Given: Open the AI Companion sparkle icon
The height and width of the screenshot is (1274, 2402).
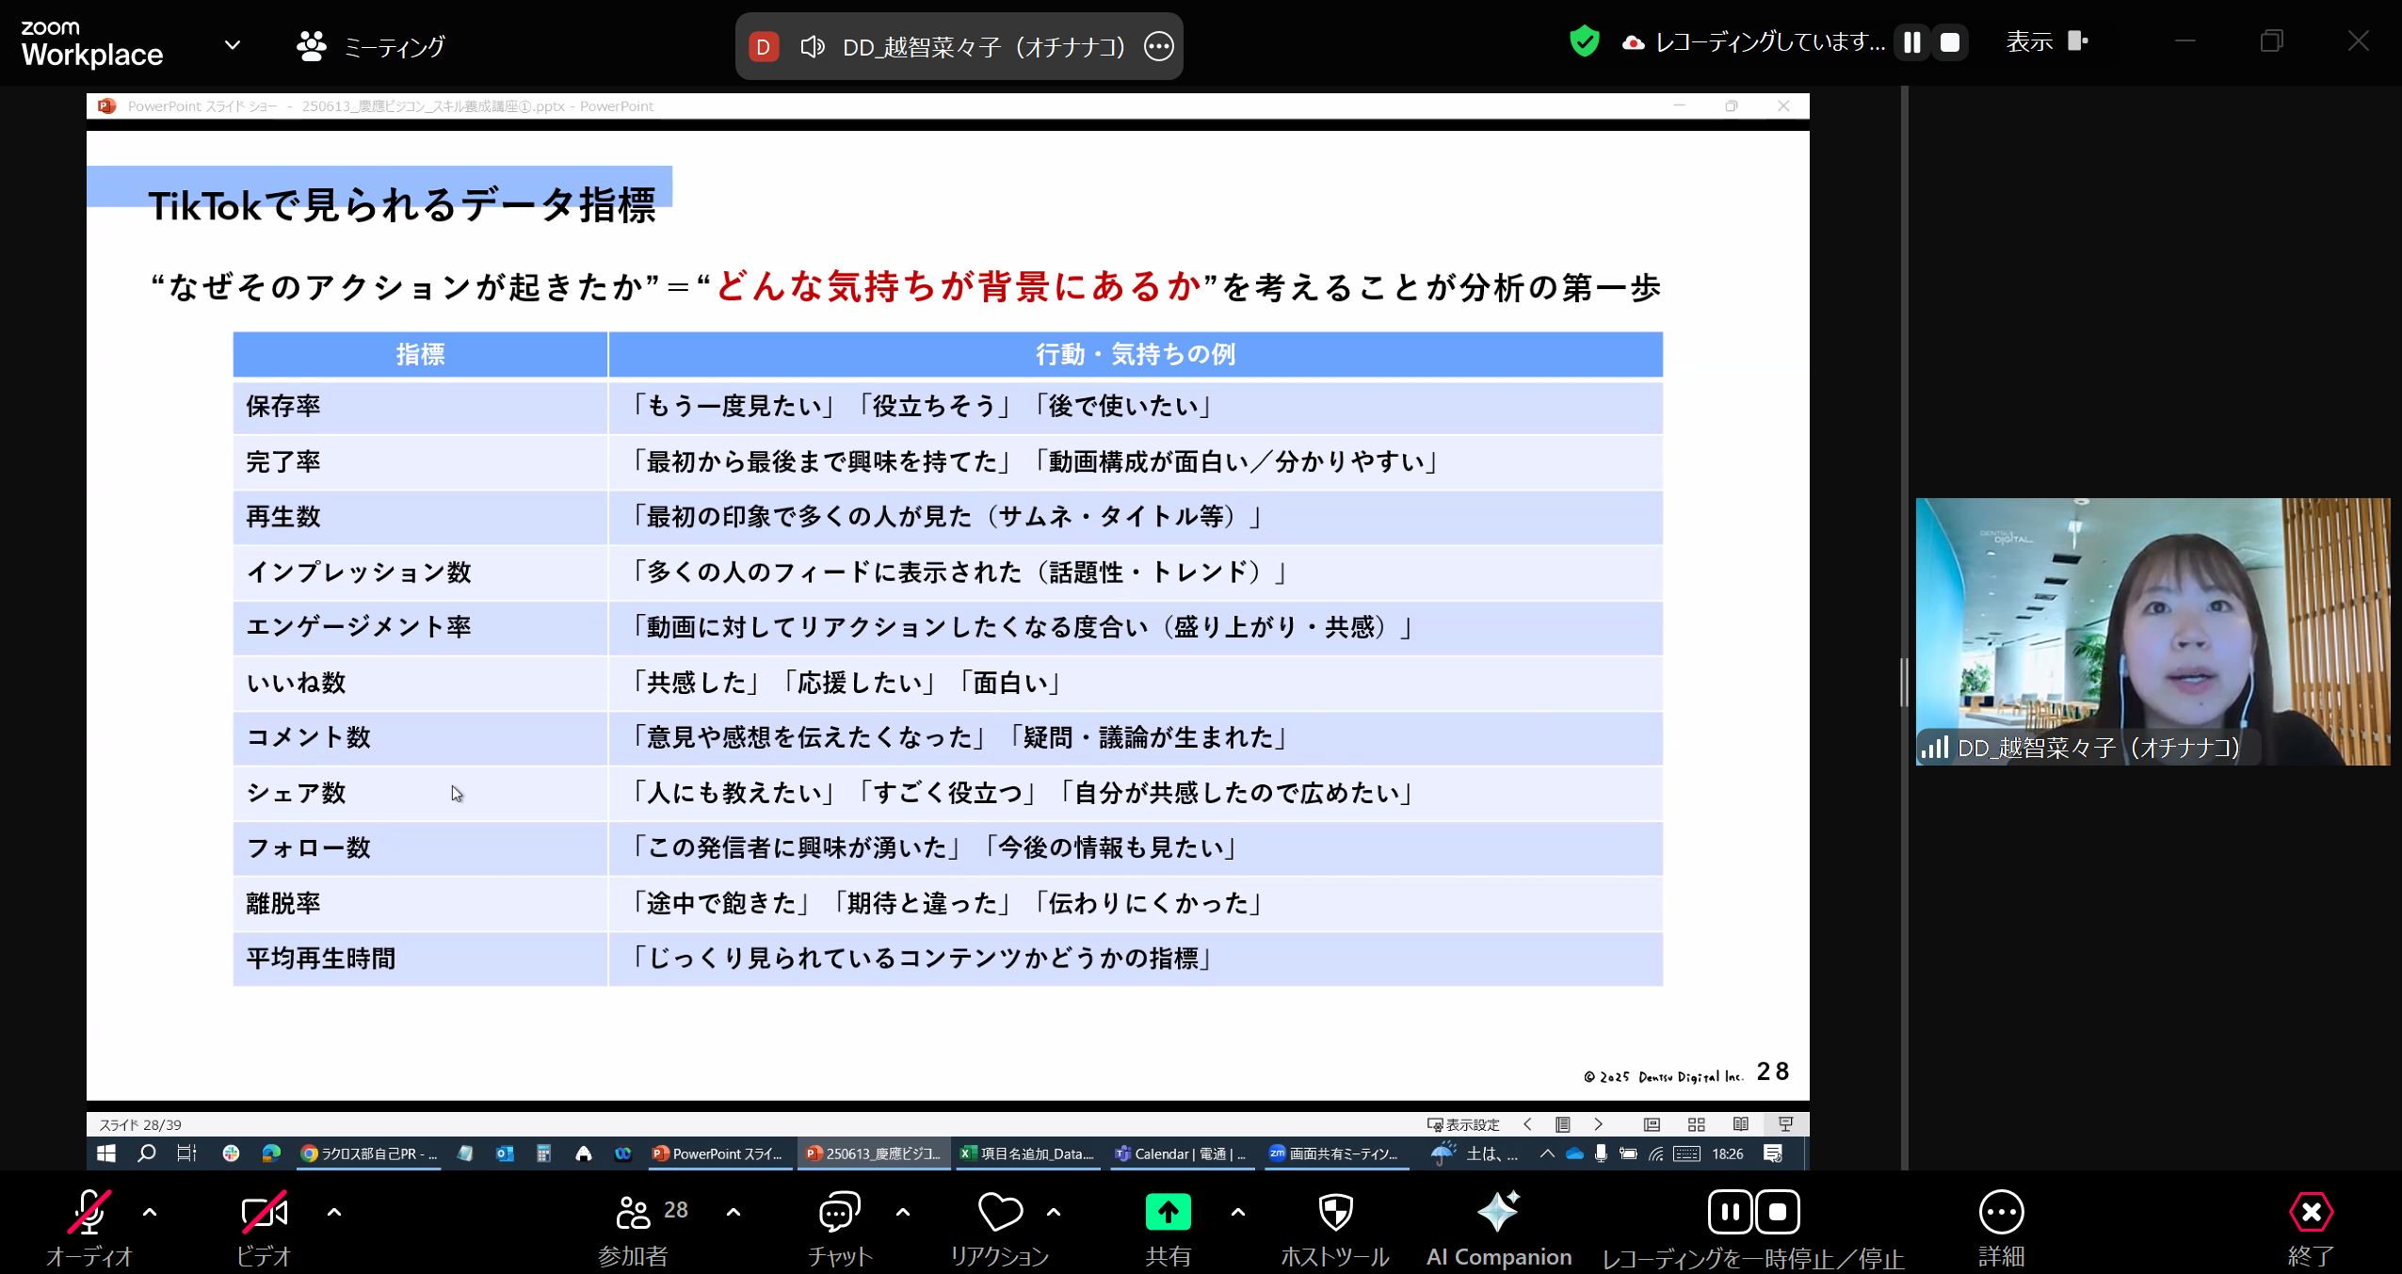Looking at the screenshot, I should [x=1498, y=1212].
